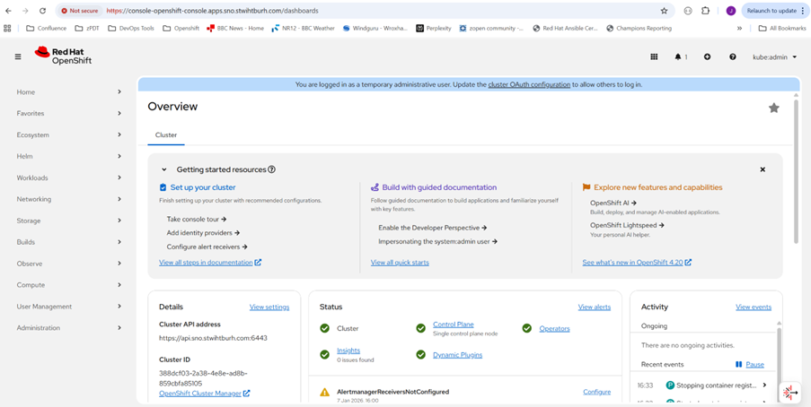Viewport: 811px width, 407px height.
Task: Expand the Observe navigation section
Action: [68, 264]
